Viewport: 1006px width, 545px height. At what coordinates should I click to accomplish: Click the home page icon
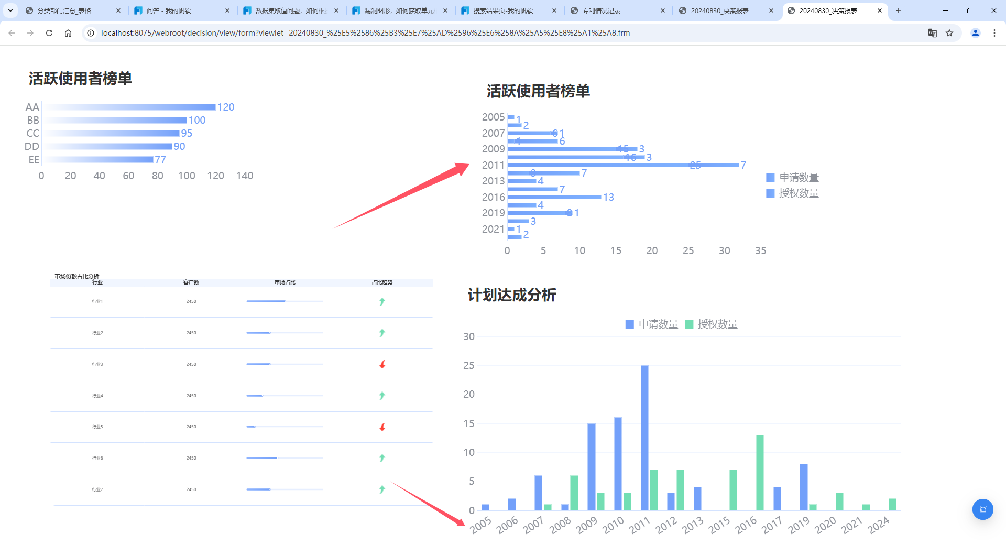point(68,33)
